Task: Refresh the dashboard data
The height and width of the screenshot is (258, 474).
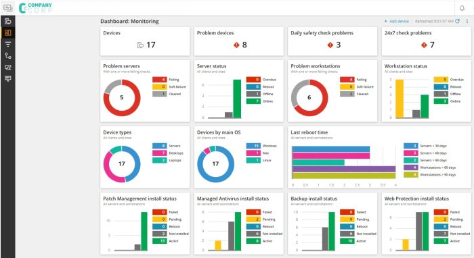Action: (x=457, y=21)
